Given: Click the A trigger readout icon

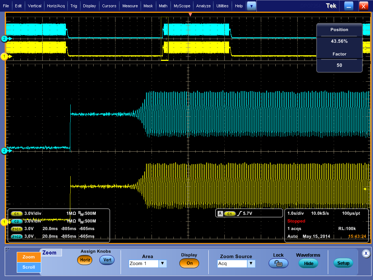Looking at the screenshot, I should pos(220,214).
